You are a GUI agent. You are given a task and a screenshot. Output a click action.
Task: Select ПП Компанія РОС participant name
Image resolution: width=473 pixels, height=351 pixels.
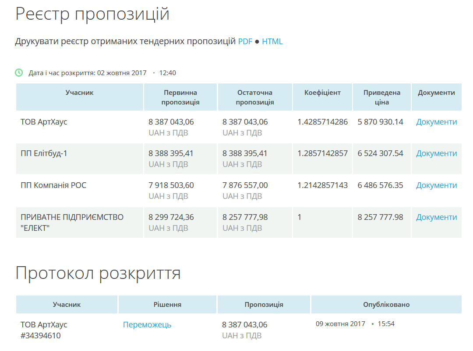pos(53,185)
